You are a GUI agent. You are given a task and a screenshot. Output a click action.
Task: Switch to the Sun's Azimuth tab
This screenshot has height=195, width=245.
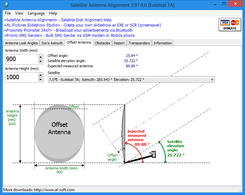pos(52,43)
